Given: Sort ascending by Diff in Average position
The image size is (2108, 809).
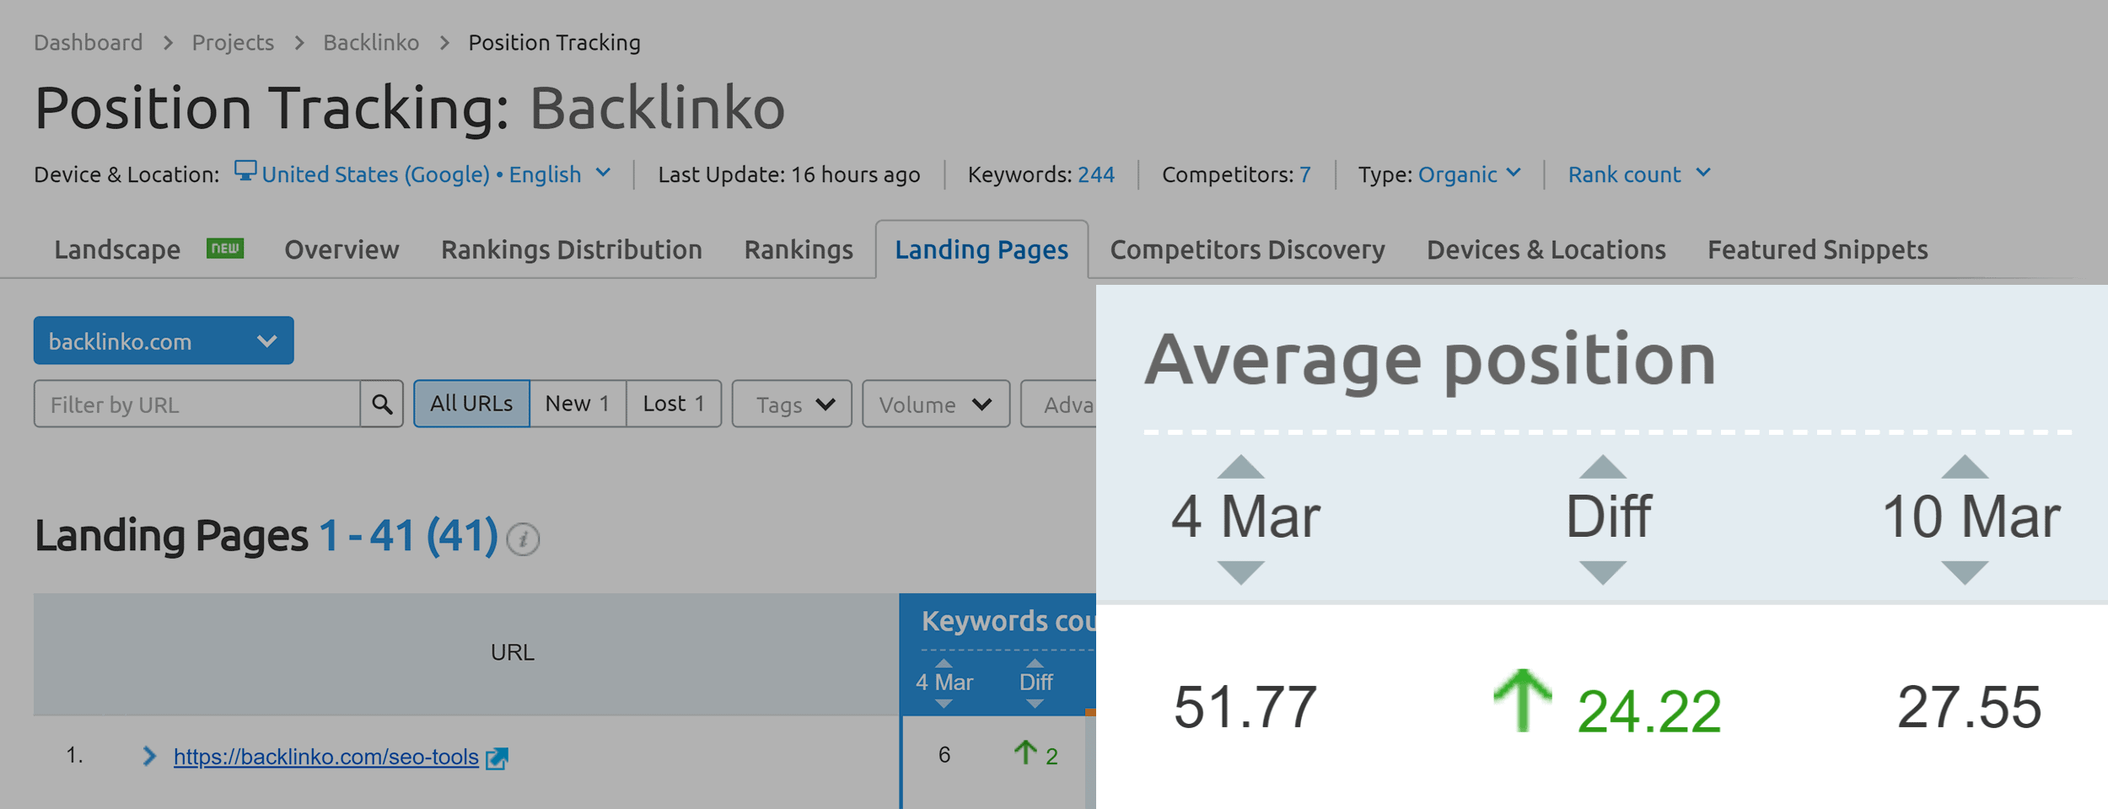Looking at the screenshot, I should click(1603, 467).
